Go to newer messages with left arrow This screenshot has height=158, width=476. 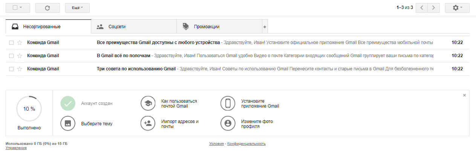point(422,8)
